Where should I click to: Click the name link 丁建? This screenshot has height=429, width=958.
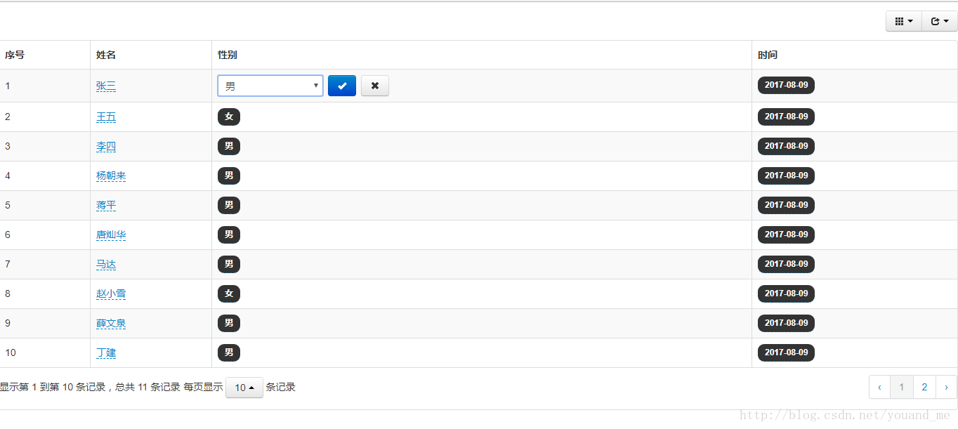point(106,352)
